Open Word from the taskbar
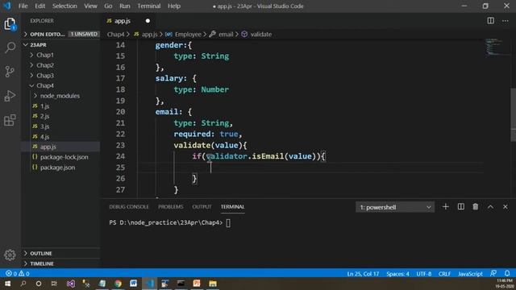Viewport: 516px width, 290px height. pyautogui.click(x=133, y=284)
